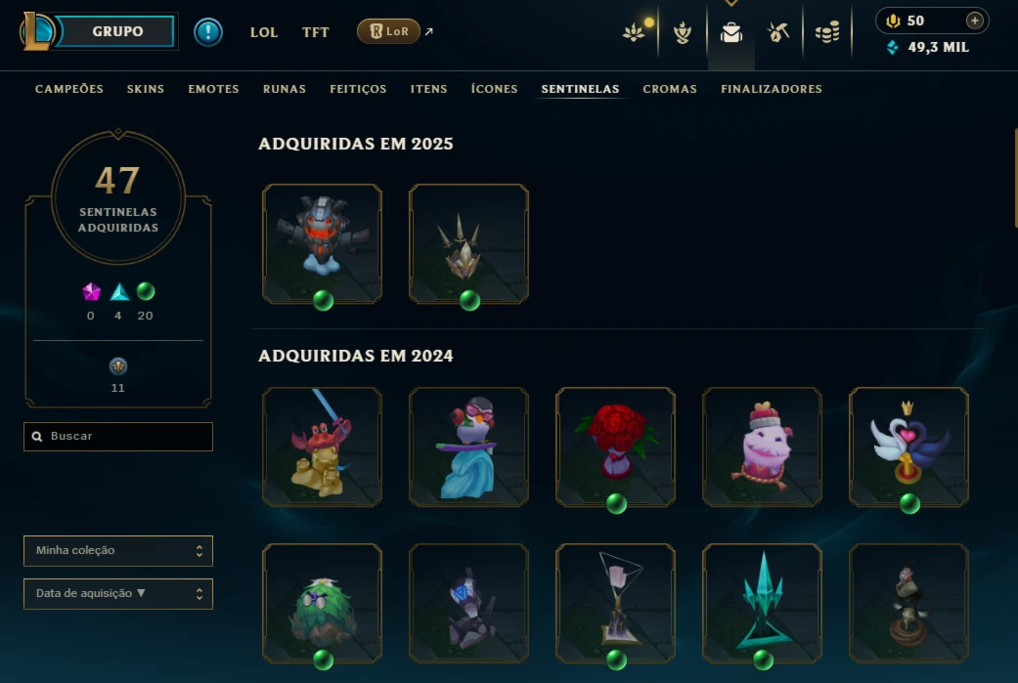Open the lotus icon with yellow notification dot

(635, 31)
